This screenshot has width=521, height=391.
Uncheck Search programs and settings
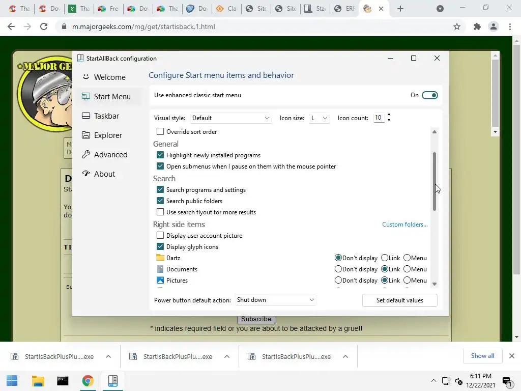[x=160, y=189]
